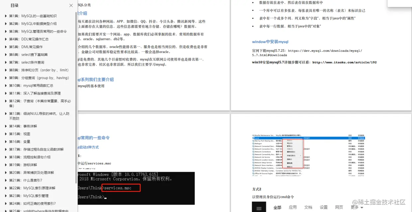Expand the 第7篇 select条件查询 arrow
Screen dimensions: 412x212
[x=6, y=62]
